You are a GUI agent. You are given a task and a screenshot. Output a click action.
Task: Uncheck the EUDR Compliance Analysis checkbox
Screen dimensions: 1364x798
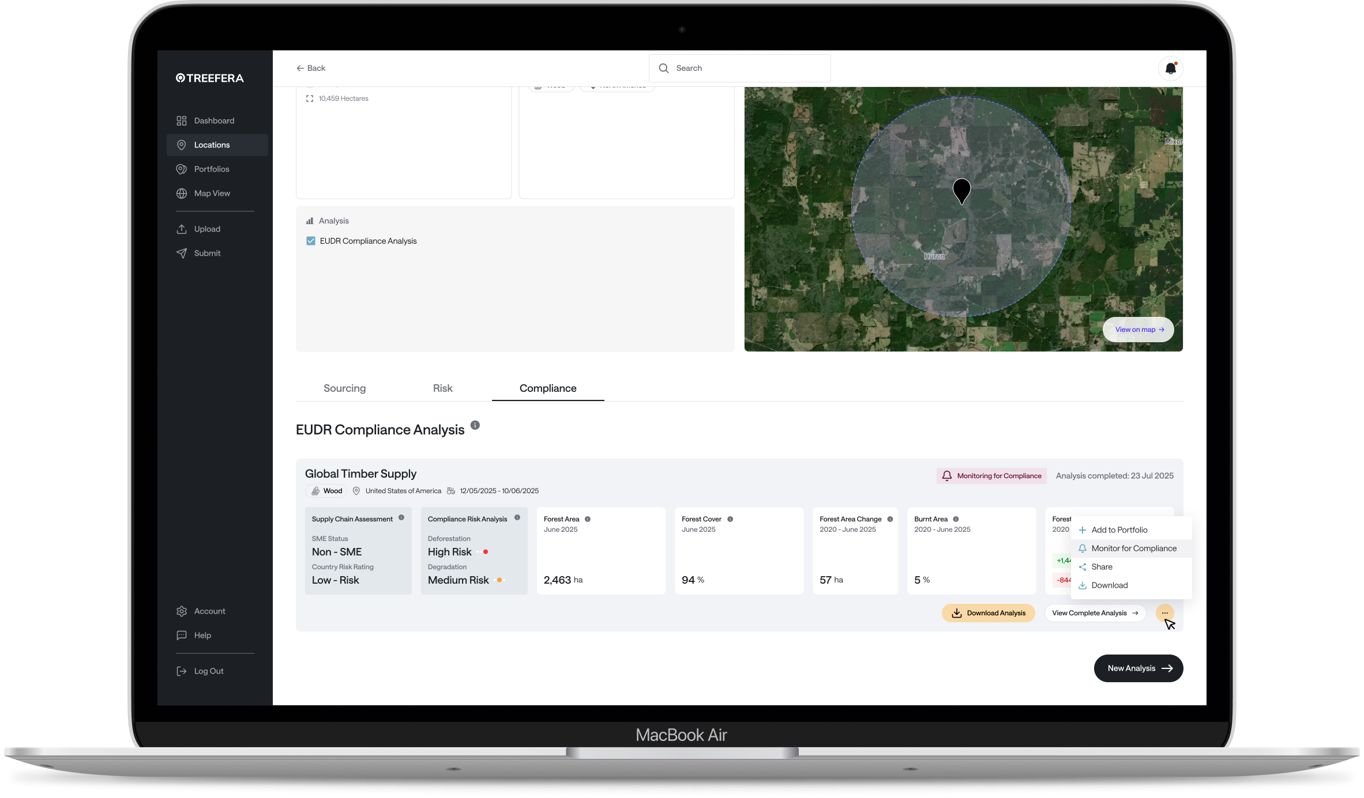(311, 241)
